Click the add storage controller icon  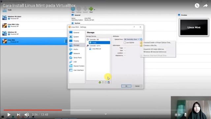[x=100, y=82]
